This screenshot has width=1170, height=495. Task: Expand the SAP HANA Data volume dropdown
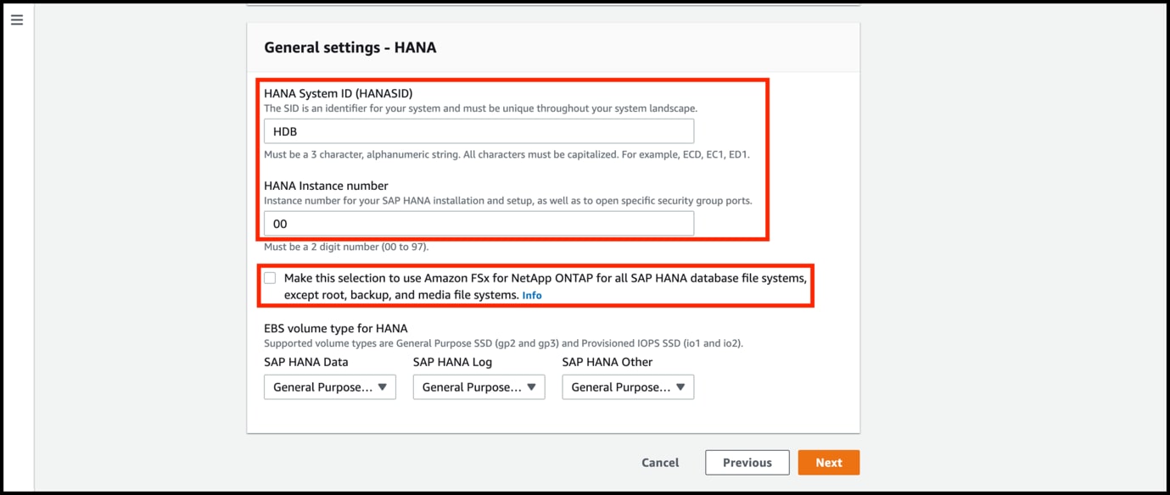tap(329, 387)
